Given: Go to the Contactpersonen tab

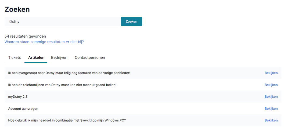Looking at the screenshot, I should tap(90, 57).
